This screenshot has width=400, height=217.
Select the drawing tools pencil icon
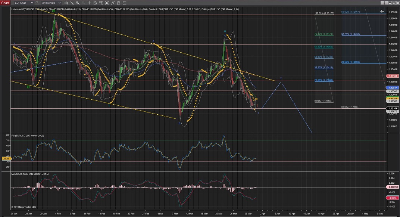click(x=72, y=3)
